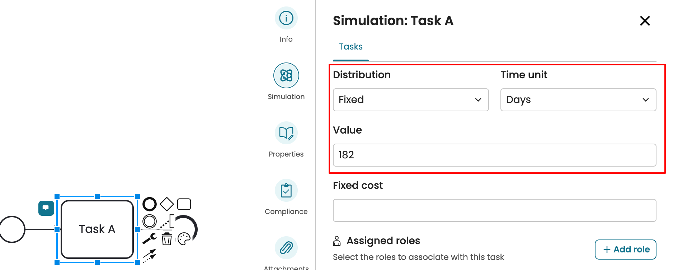This screenshot has height=270, width=673.
Task: Append a gateway diamond from context pad
Action: click(167, 204)
